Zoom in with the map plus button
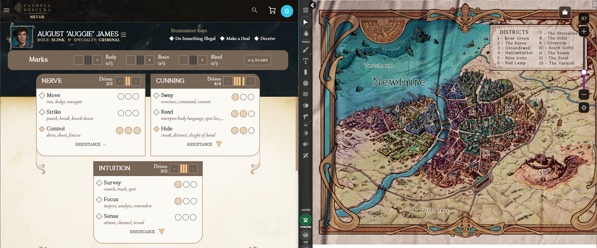Viewport: 597px width, 248px height. click(584, 32)
